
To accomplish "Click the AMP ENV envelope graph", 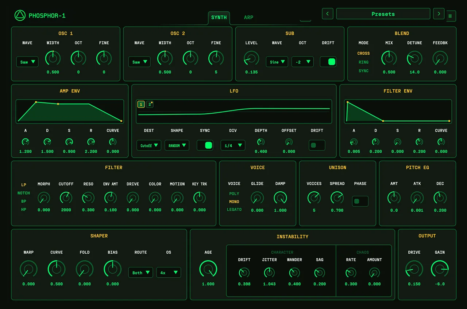I will pos(70,112).
